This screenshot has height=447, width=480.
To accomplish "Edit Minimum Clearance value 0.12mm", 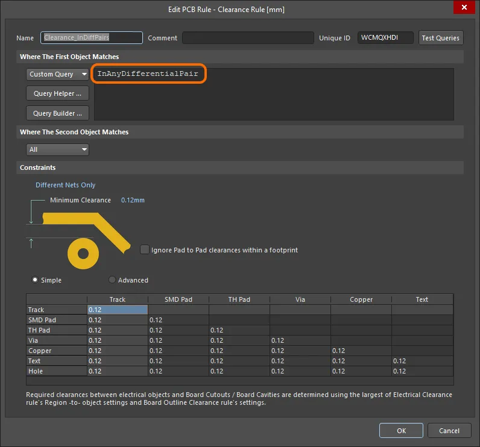I will click(x=133, y=200).
